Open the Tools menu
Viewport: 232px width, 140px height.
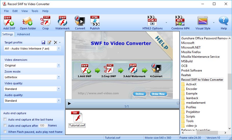click(x=35, y=11)
